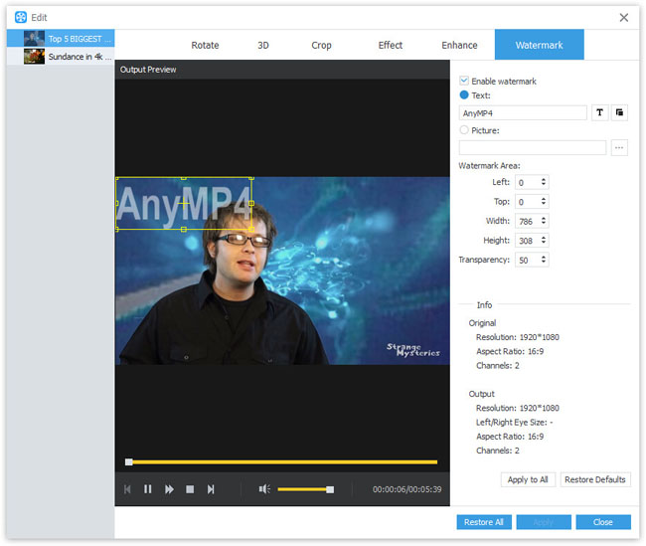Switch to the Crop tab
Image resolution: width=646 pixels, height=546 pixels.
pos(321,45)
